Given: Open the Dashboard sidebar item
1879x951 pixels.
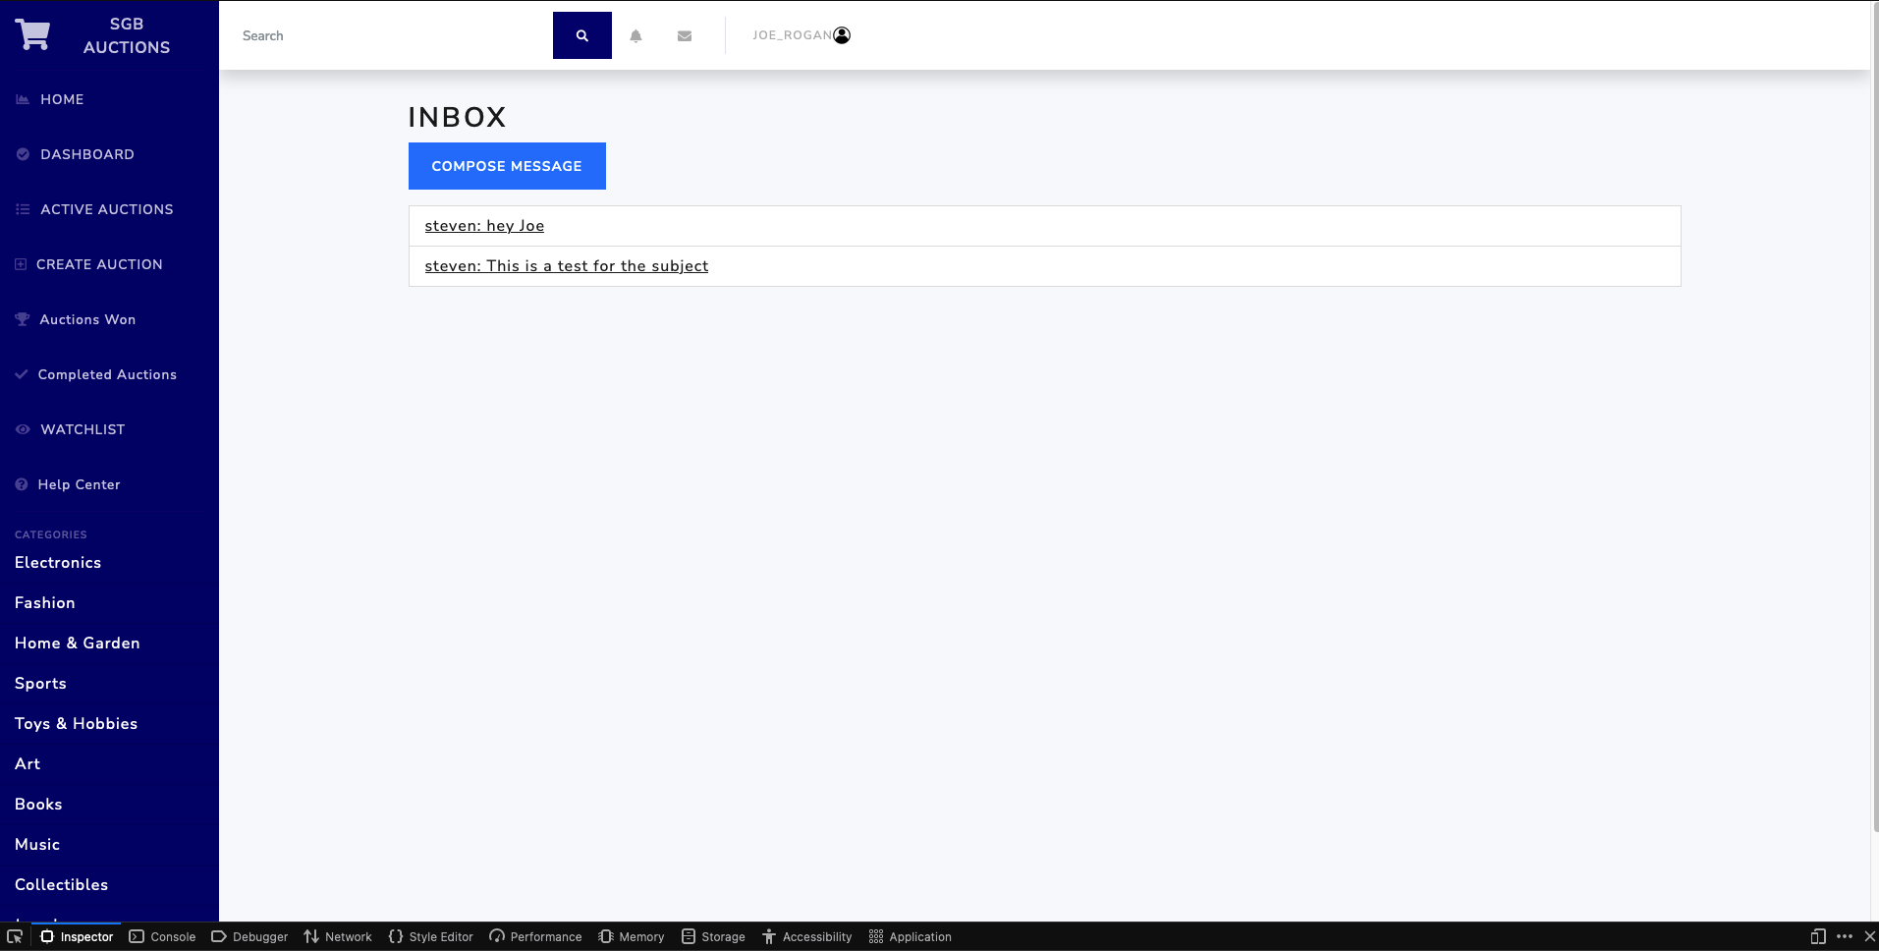Looking at the screenshot, I should [x=87, y=154].
